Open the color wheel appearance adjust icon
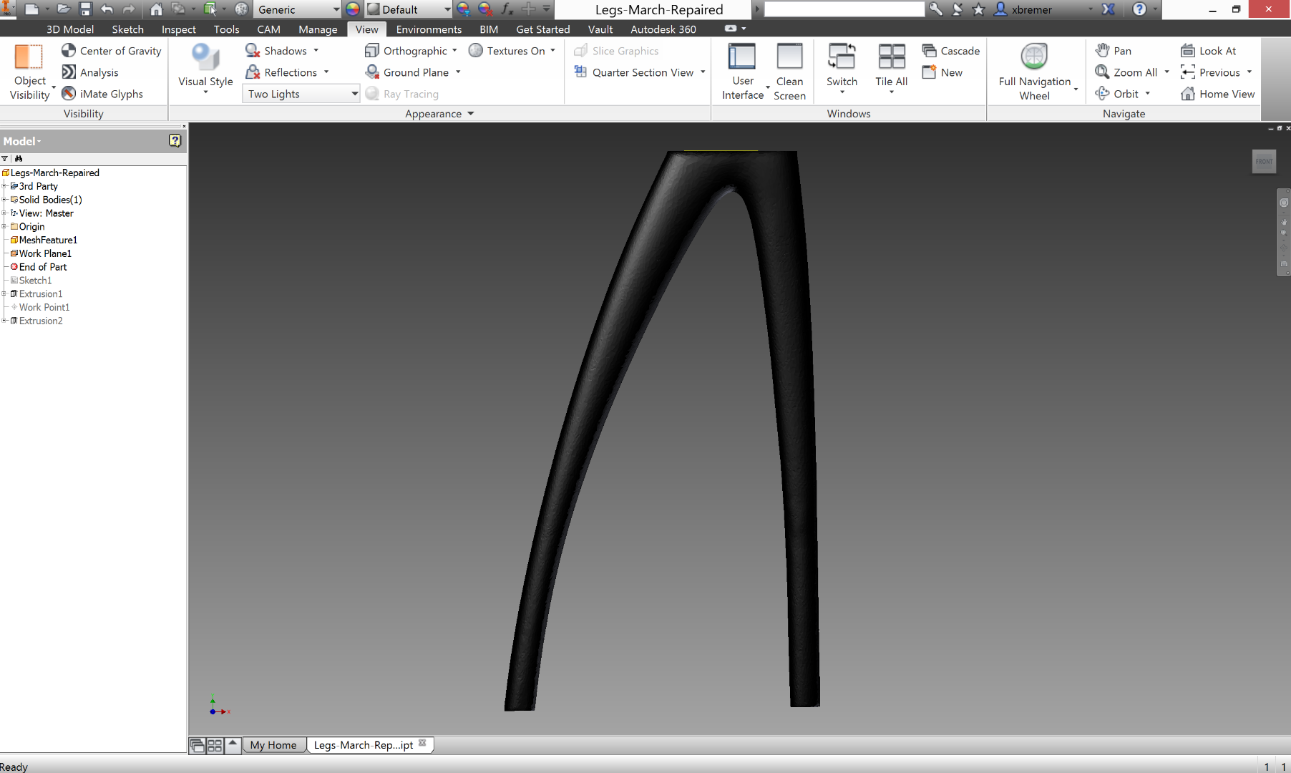Image resolution: width=1291 pixels, height=773 pixels. tap(353, 9)
